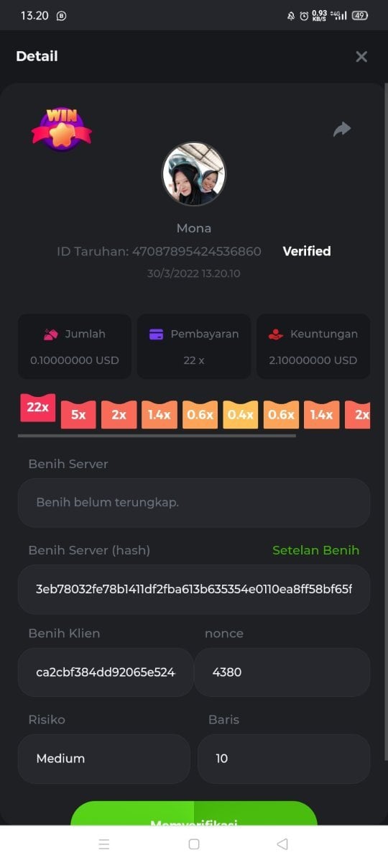Open the Setelan Benih link
The image size is (388, 863).
tap(315, 550)
